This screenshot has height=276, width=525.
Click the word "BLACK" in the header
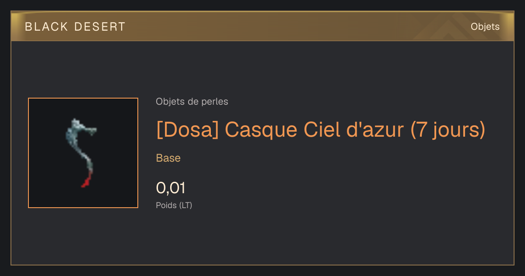pos(46,27)
